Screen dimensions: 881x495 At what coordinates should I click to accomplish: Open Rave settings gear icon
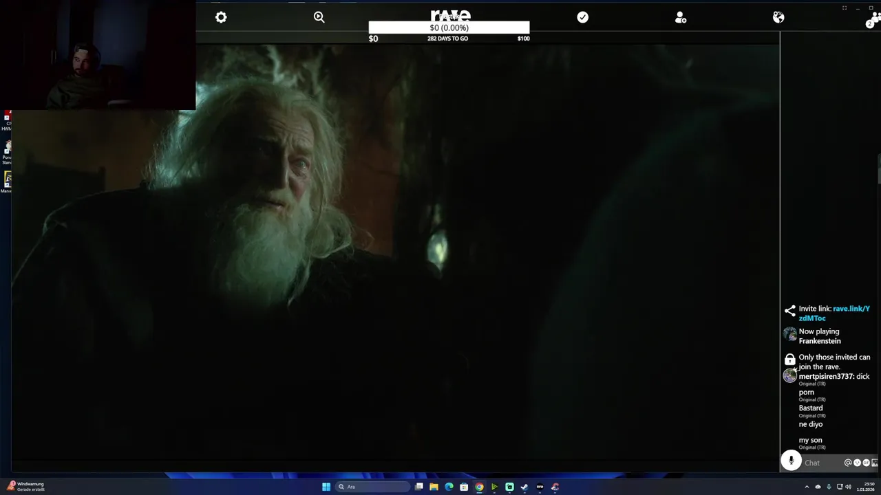(221, 17)
